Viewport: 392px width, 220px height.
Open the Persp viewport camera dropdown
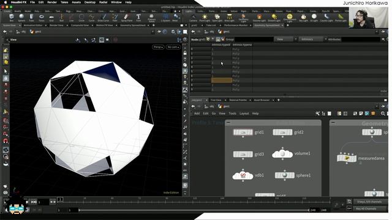158,47
